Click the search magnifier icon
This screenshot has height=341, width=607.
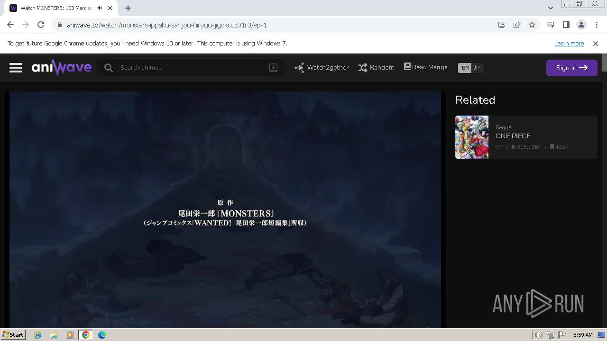coord(109,68)
